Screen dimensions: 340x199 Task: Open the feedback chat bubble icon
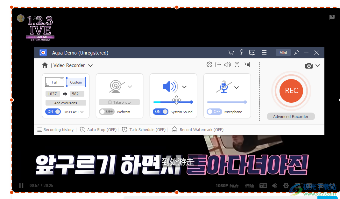pyautogui.click(x=252, y=53)
